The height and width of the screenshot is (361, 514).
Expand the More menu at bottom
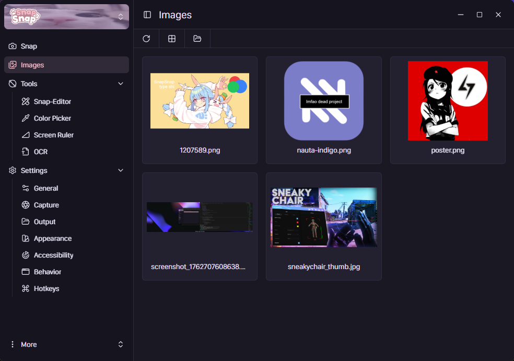pyautogui.click(x=121, y=344)
